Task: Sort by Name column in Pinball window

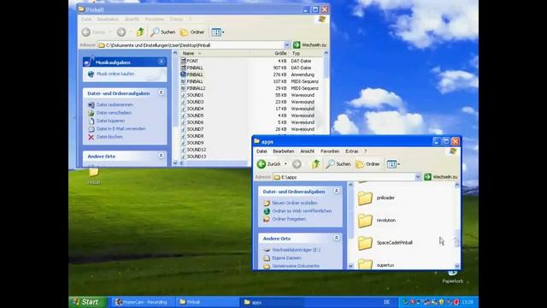Action: pyautogui.click(x=215, y=53)
